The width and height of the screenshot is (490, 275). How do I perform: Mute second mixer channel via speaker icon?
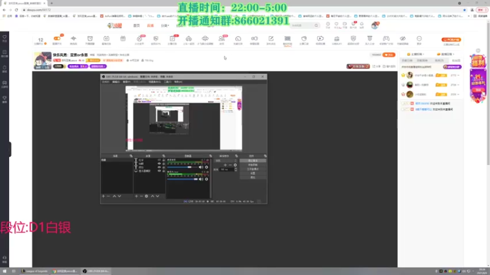point(201,179)
